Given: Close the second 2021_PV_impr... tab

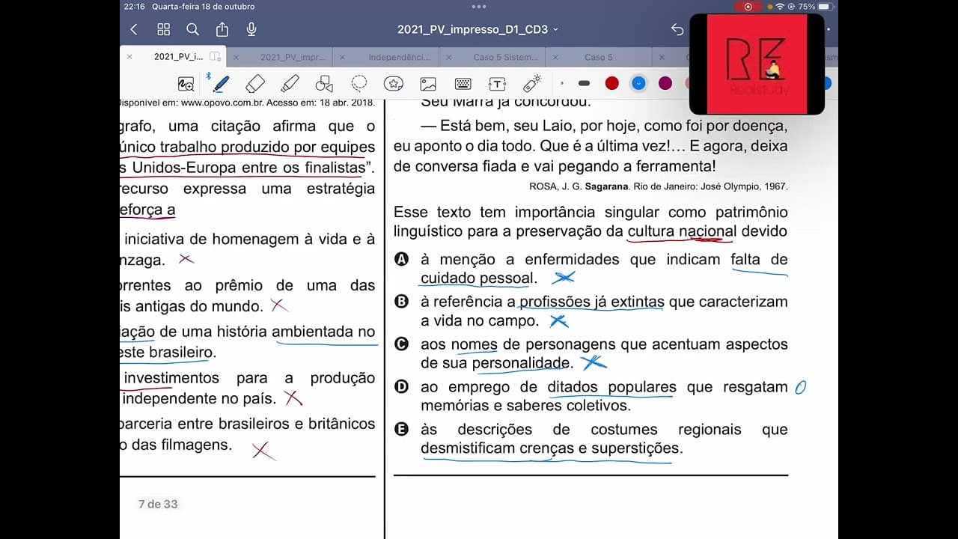Looking at the screenshot, I should (236, 57).
